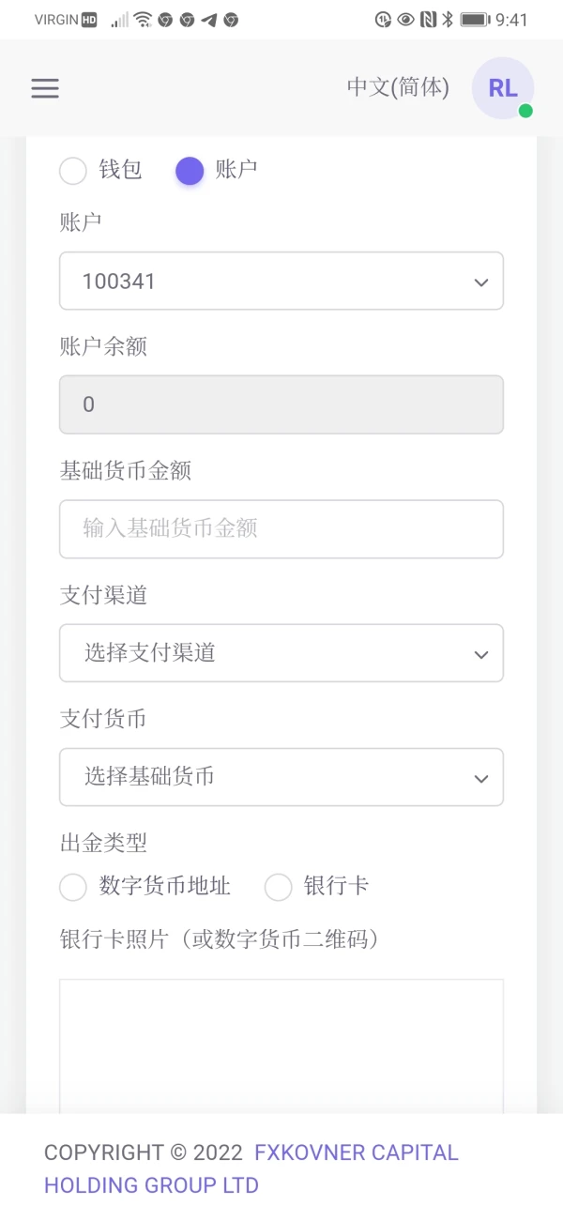
Task: Select the 账户 radio option
Action: (x=190, y=171)
